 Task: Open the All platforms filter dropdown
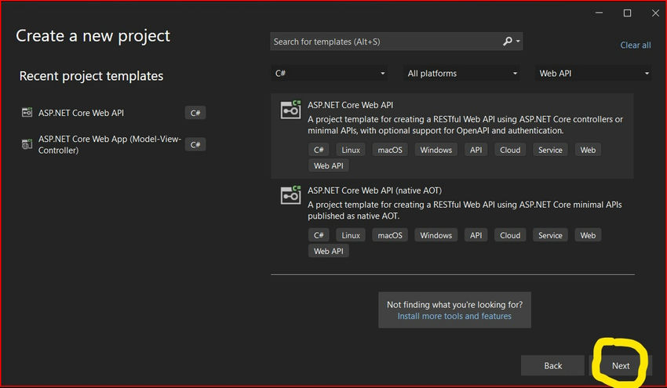pyautogui.click(x=461, y=73)
